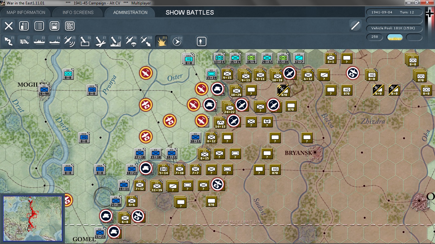Select the Soviet 14=13 unit

(x=220, y=123)
